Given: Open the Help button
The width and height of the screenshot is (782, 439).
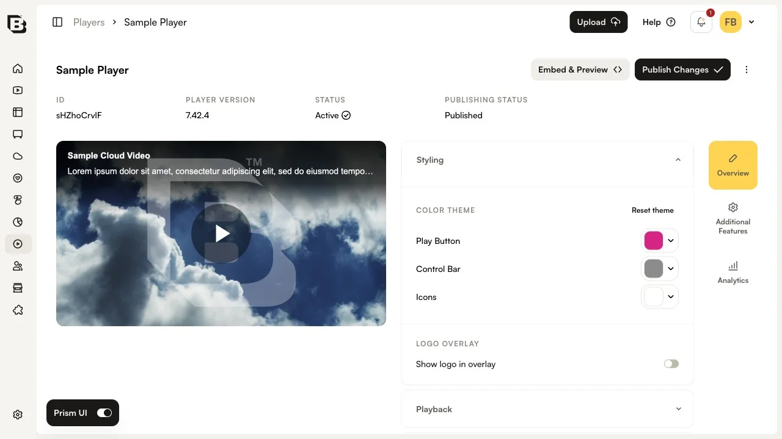Looking at the screenshot, I should tap(659, 22).
